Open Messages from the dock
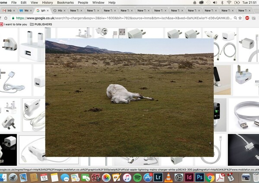 tap(65, 177)
